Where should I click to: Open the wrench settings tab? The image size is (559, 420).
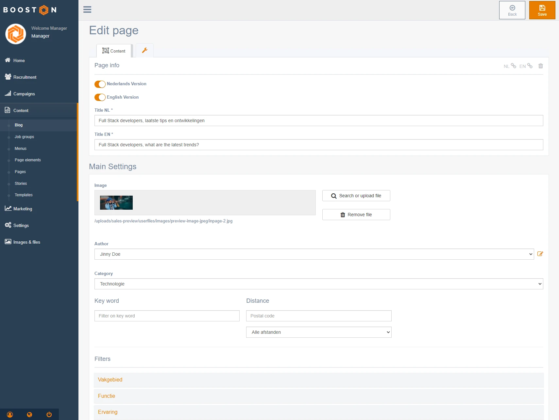(144, 51)
